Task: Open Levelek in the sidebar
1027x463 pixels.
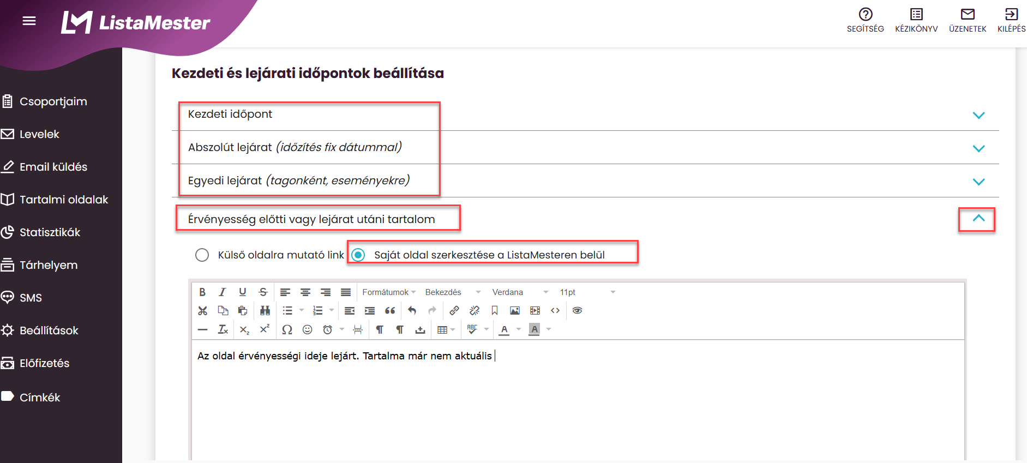Action: point(39,134)
